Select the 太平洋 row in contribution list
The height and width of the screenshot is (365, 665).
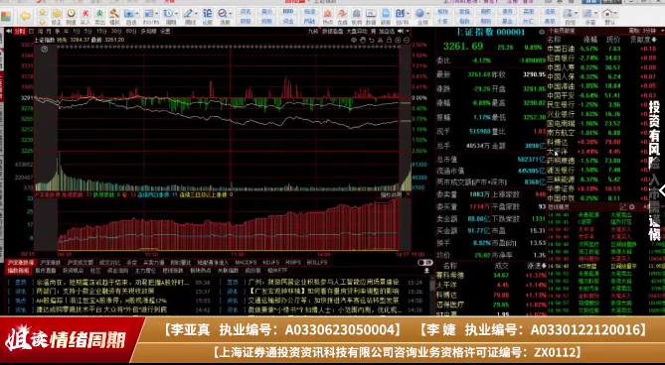(x=601, y=152)
